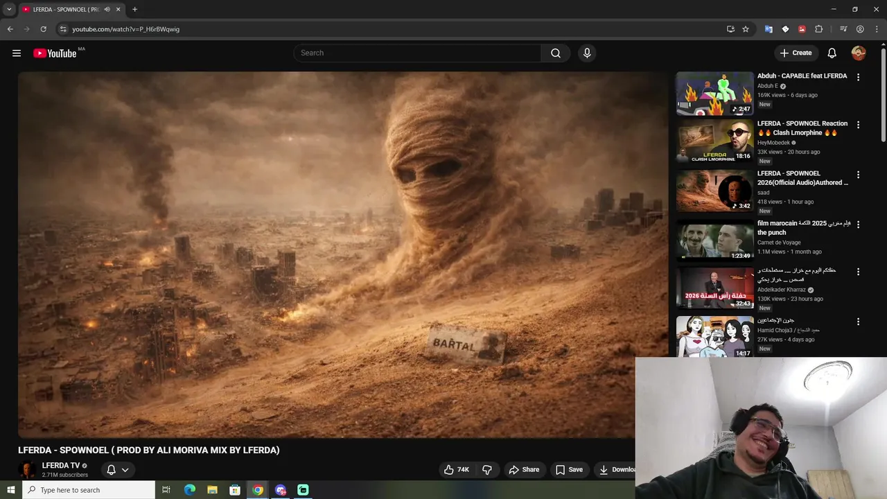Click the address bar URL
The image size is (887, 499).
(x=126, y=29)
